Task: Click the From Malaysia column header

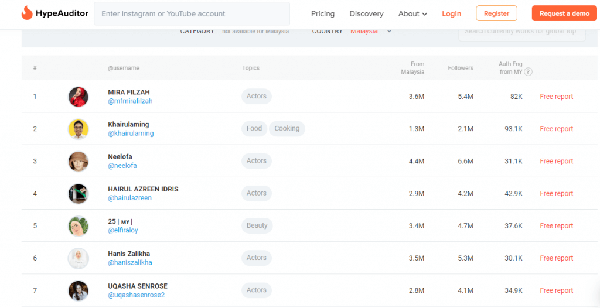Action: 413,68
